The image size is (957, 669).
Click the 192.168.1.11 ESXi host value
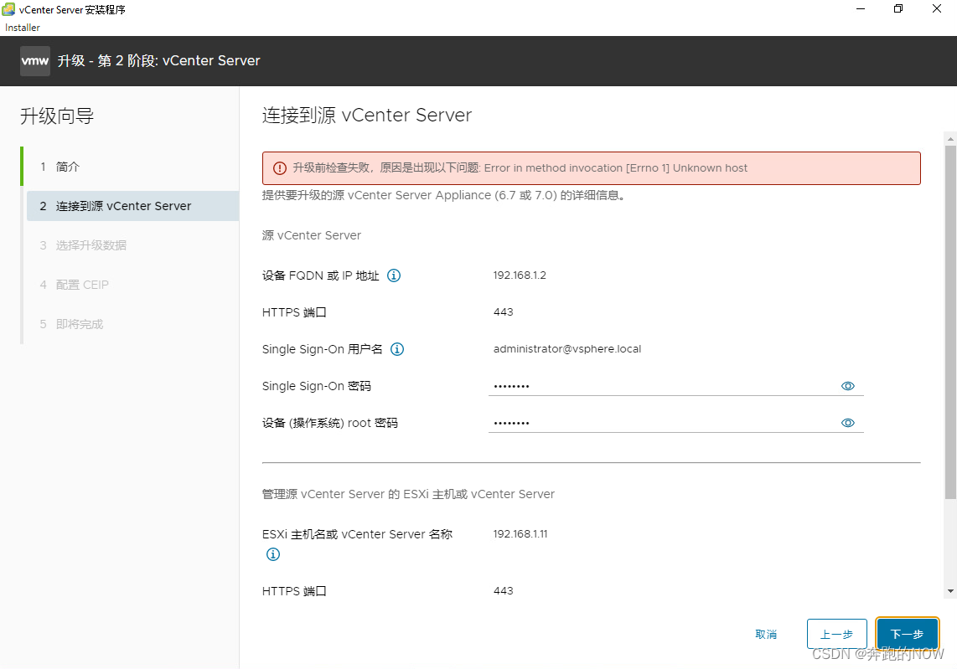click(520, 533)
